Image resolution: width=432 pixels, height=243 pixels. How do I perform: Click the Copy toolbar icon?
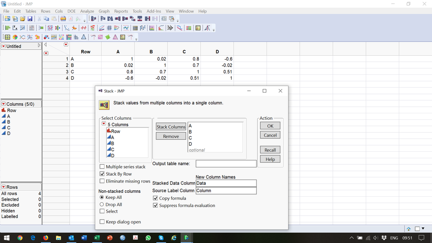46,19
